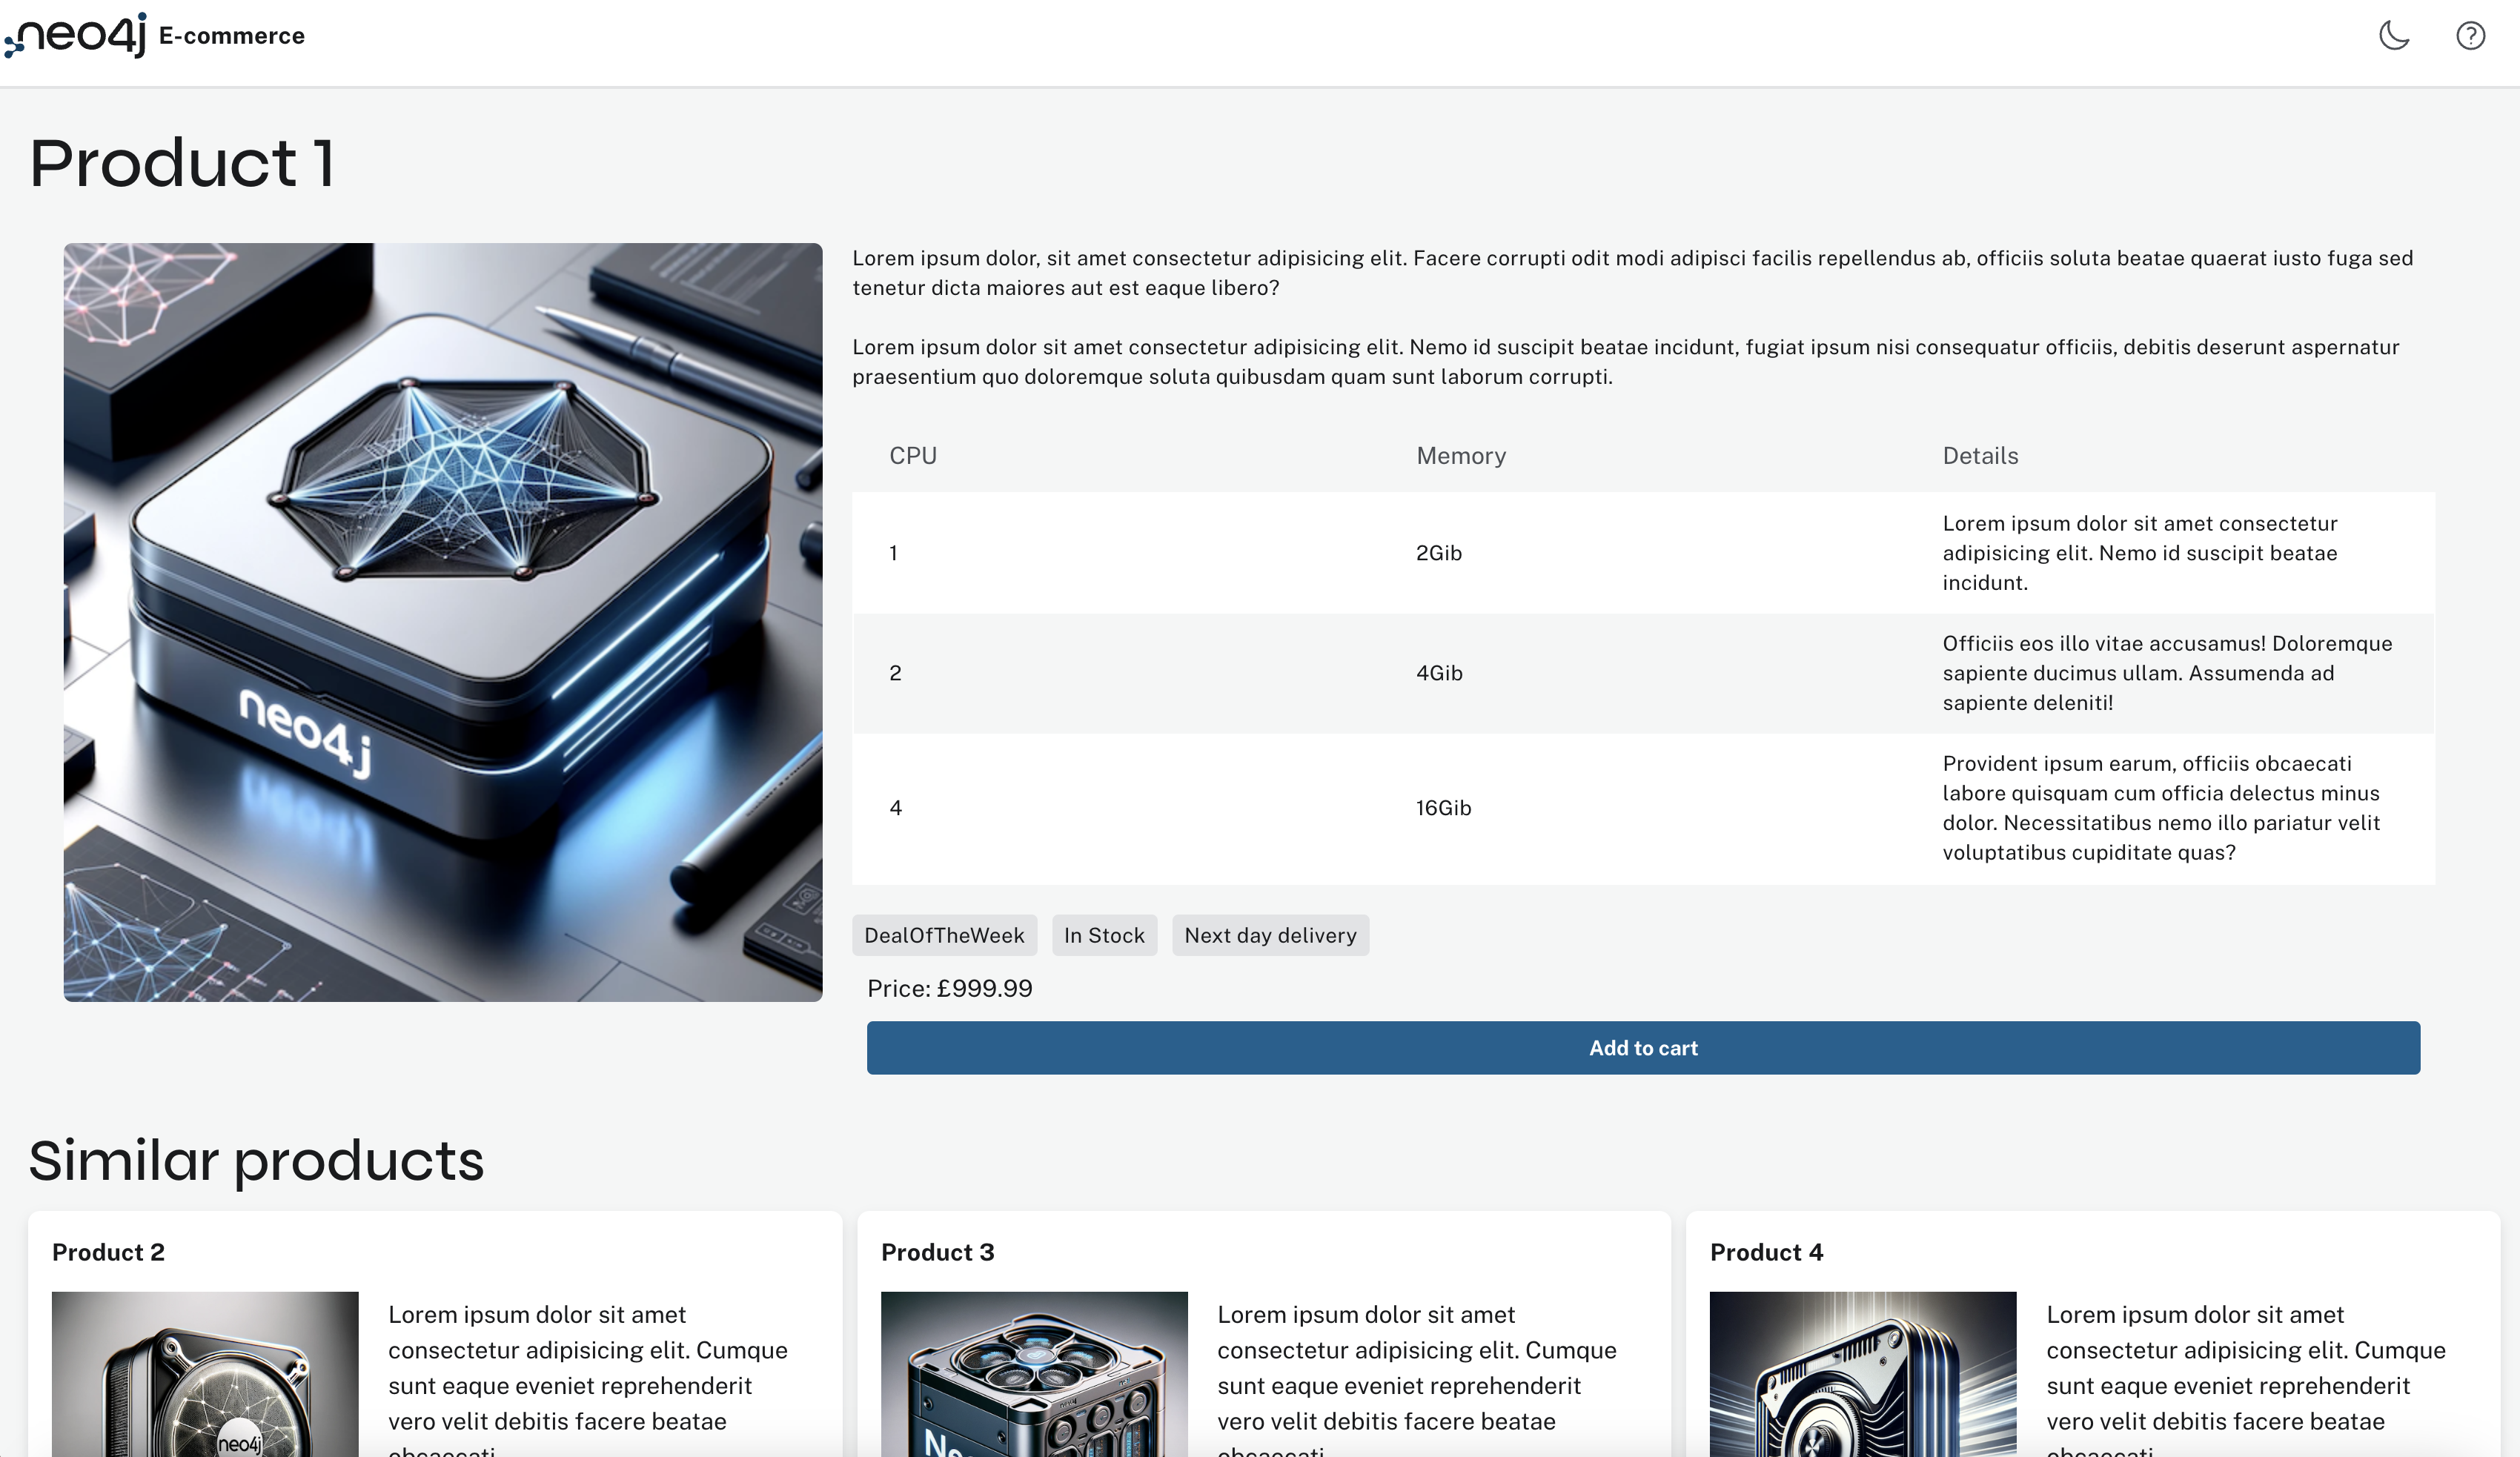Click the second description paragraph 'Nemo id suscipit'
Image resolution: width=2520 pixels, height=1457 pixels.
1626,362
